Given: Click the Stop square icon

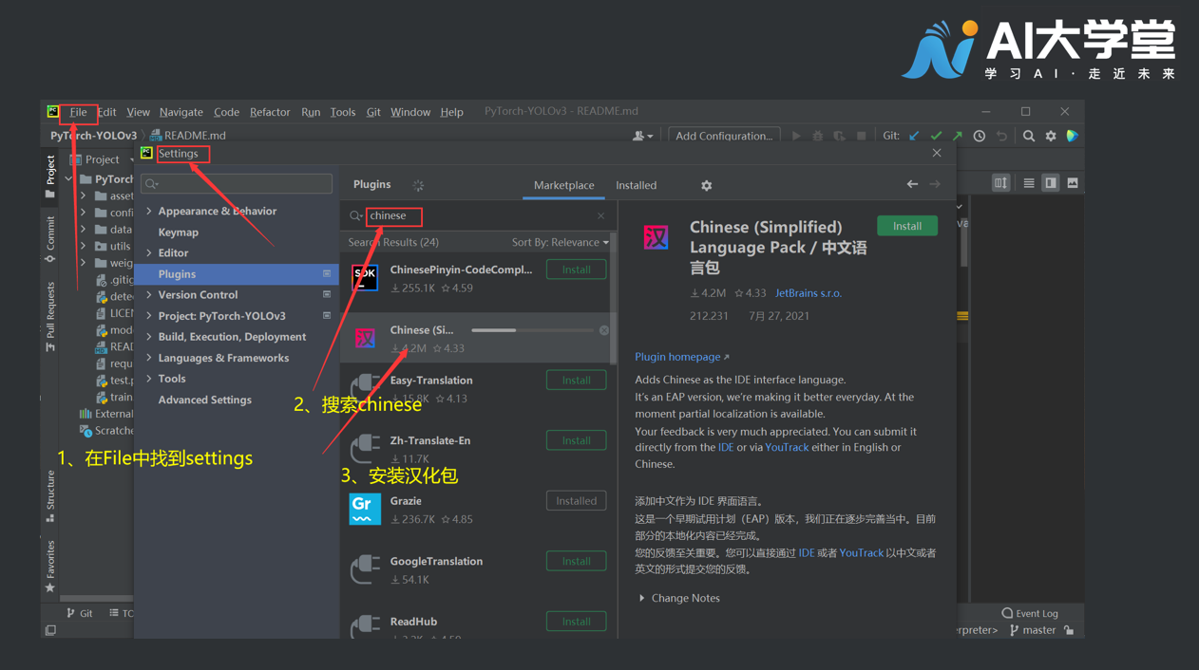Looking at the screenshot, I should coord(862,136).
